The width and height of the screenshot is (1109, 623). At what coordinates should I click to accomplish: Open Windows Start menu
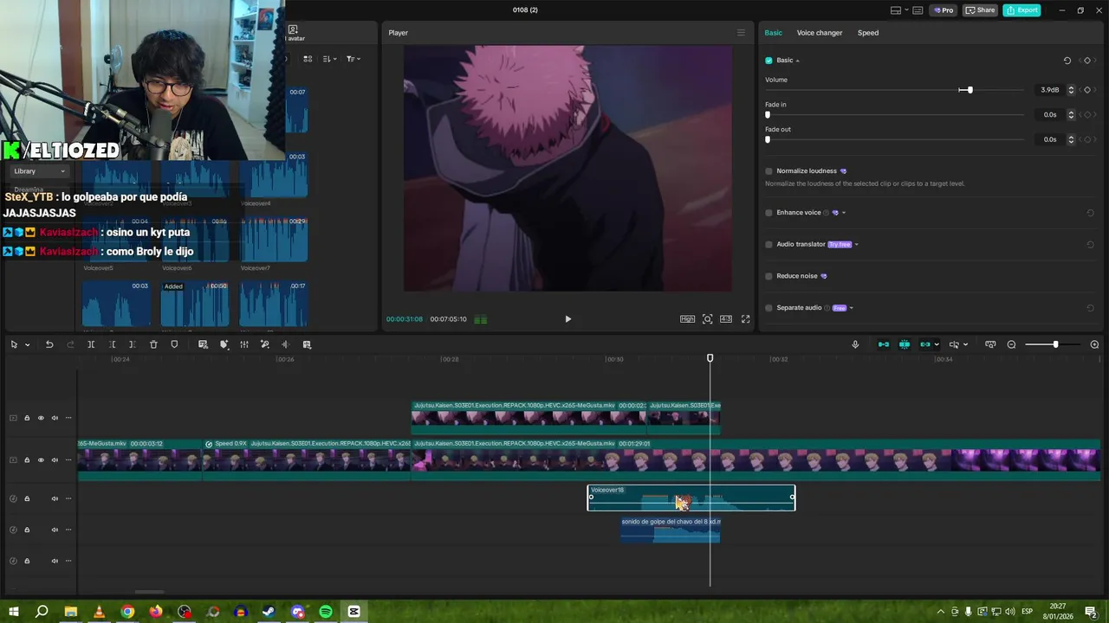click(14, 612)
